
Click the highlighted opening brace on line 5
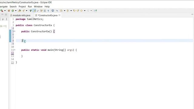54,31
